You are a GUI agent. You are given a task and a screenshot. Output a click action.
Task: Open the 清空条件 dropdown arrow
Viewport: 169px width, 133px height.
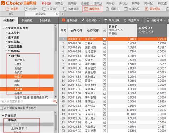pyautogui.click(x=142, y=20)
